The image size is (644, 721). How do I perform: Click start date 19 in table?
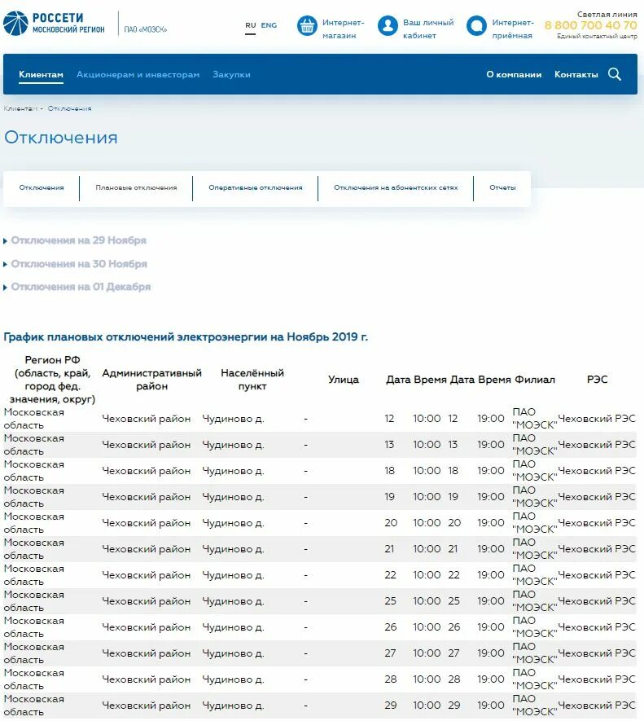[390, 497]
